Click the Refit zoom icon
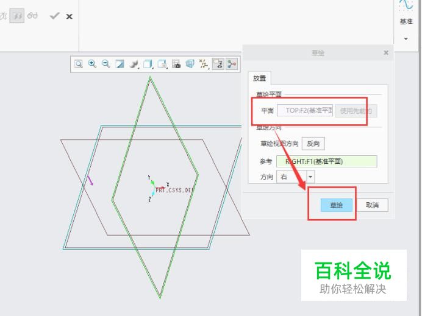The height and width of the screenshot is (316, 422). (x=78, y=64)
